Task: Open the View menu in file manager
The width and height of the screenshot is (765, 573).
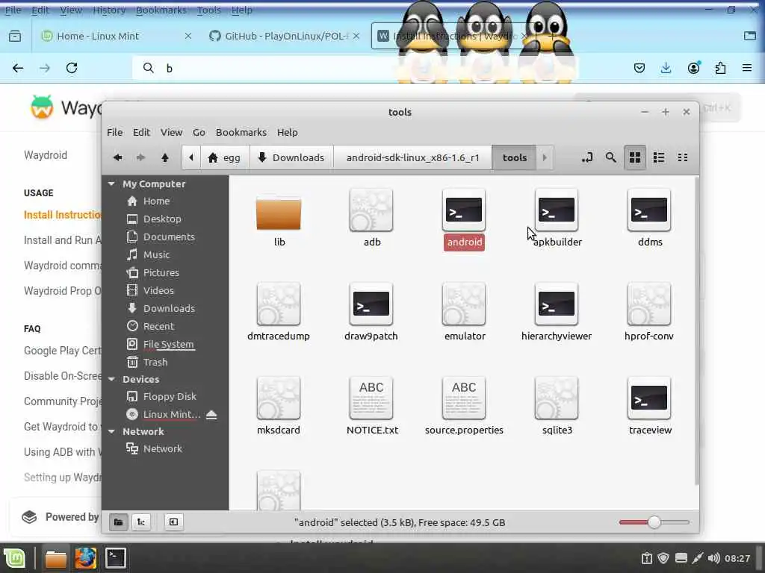Action: pyautogui.click(x=171, y=132)
